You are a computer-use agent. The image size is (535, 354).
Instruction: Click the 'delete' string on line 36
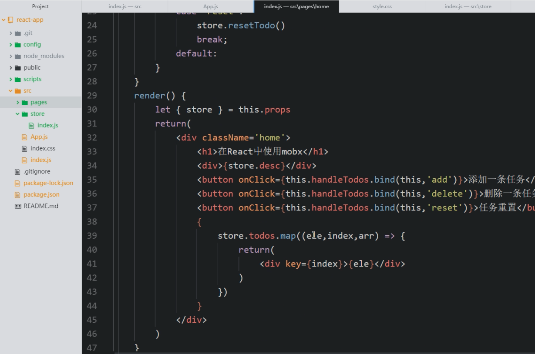click(x=448, y=194)
